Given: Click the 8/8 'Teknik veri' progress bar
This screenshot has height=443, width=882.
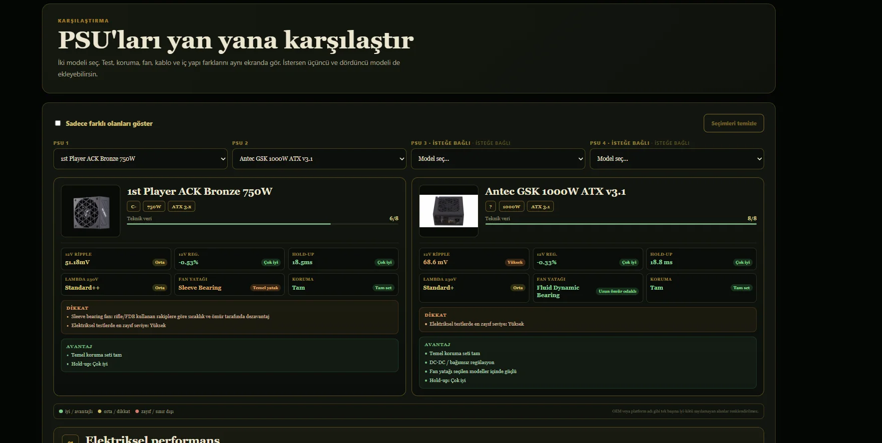Looking at the screenshot, I should (x=621, y=224).
